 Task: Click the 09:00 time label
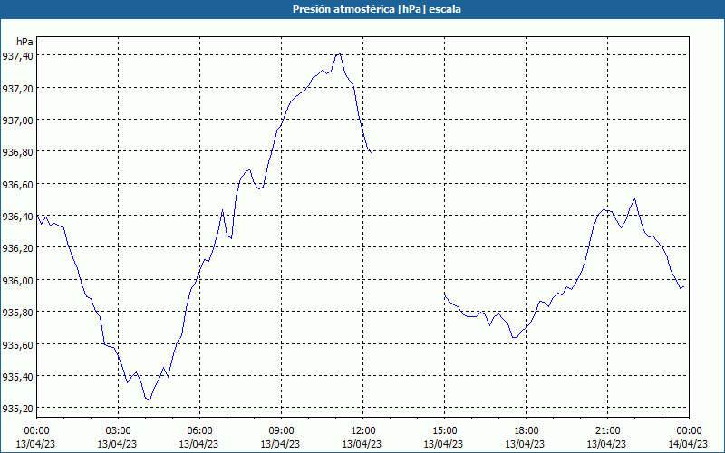pyautogui.click(x=281, y=431)
